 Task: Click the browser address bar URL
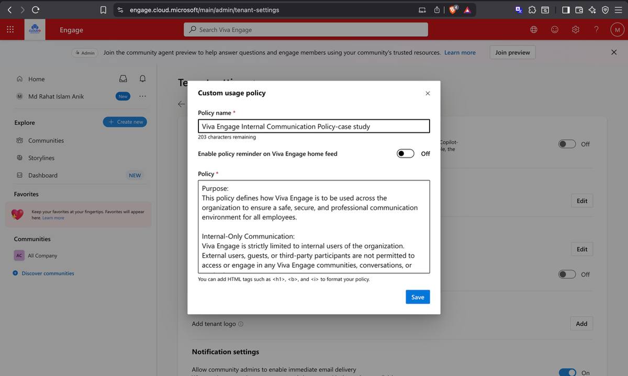click(205, 10)
